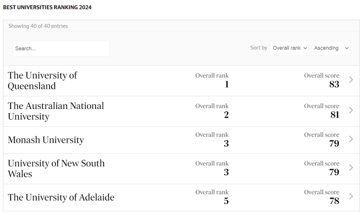Click the Search input field
Viewport: 362px width, 212px height.
pyautogui.click(x=61, y=48)
